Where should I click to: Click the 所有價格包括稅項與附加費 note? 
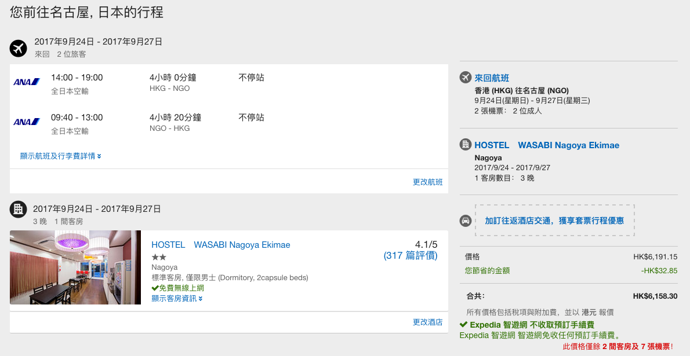(x=540, y=313)
